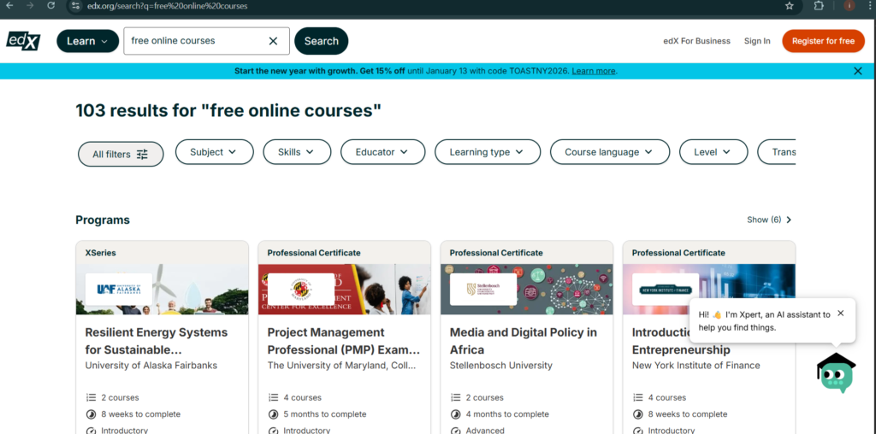The image size is (876, 434).
Task: Click the Sign In link
Action: (757, 41)
